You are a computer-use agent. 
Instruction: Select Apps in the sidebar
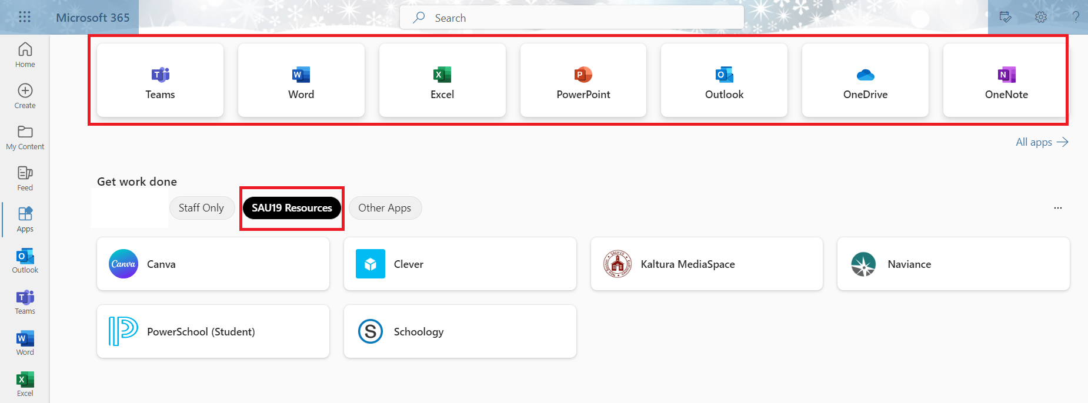coord(25,220)
